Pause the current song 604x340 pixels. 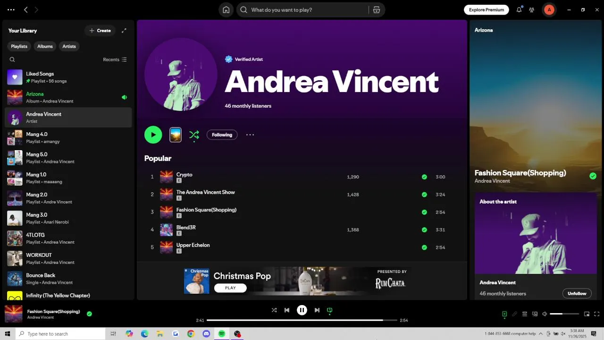[302, 310]
